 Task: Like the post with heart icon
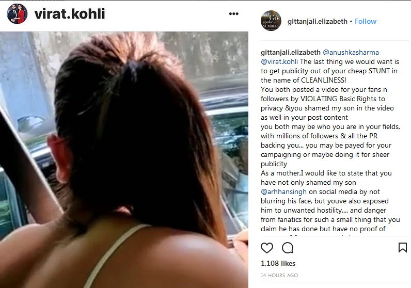click(x=267, y=248)
